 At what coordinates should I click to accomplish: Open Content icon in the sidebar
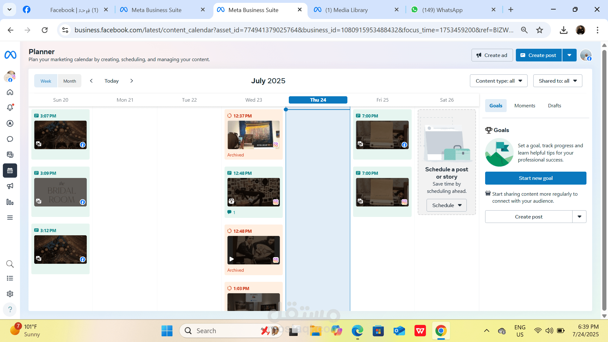(x=10, y=155)
